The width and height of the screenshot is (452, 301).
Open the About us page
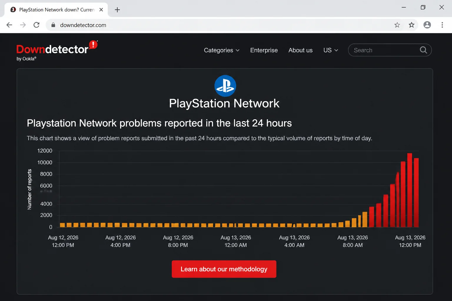(x=300, y=50)
